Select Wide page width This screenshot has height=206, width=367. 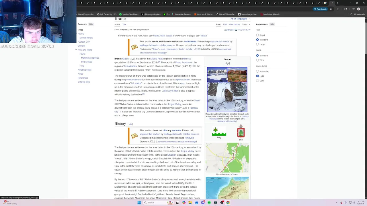257,60
